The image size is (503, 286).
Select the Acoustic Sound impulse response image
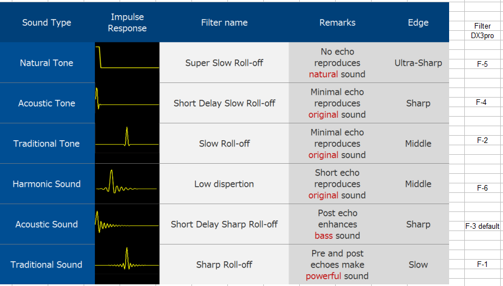click(x=127, y=224)
